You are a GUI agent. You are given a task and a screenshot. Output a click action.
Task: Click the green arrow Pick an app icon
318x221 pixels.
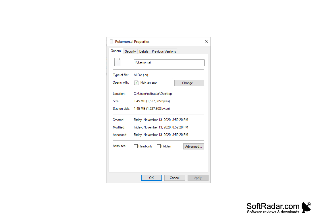(136, 83)
